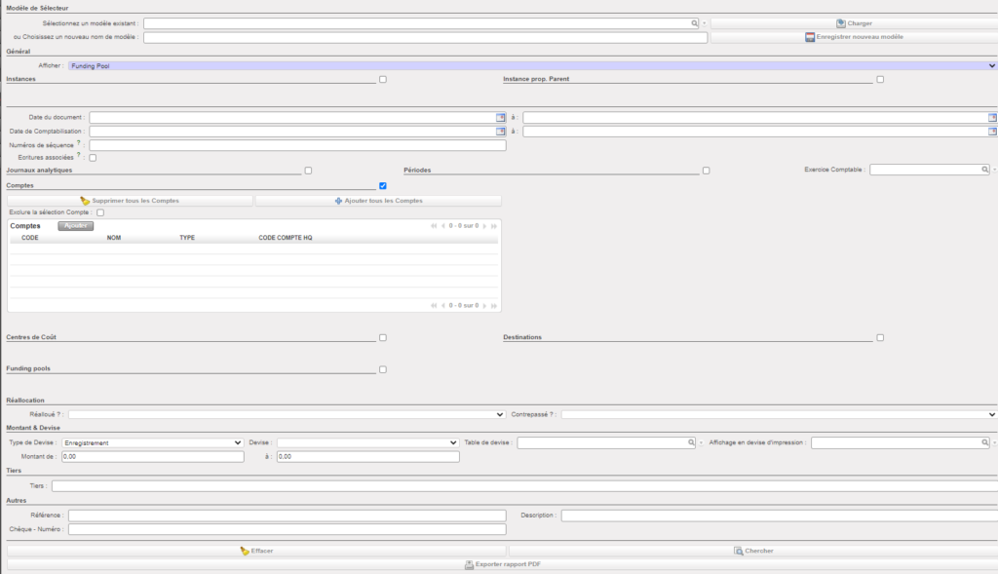Expand the Type de Devise dropdown

tap(152, 442)
